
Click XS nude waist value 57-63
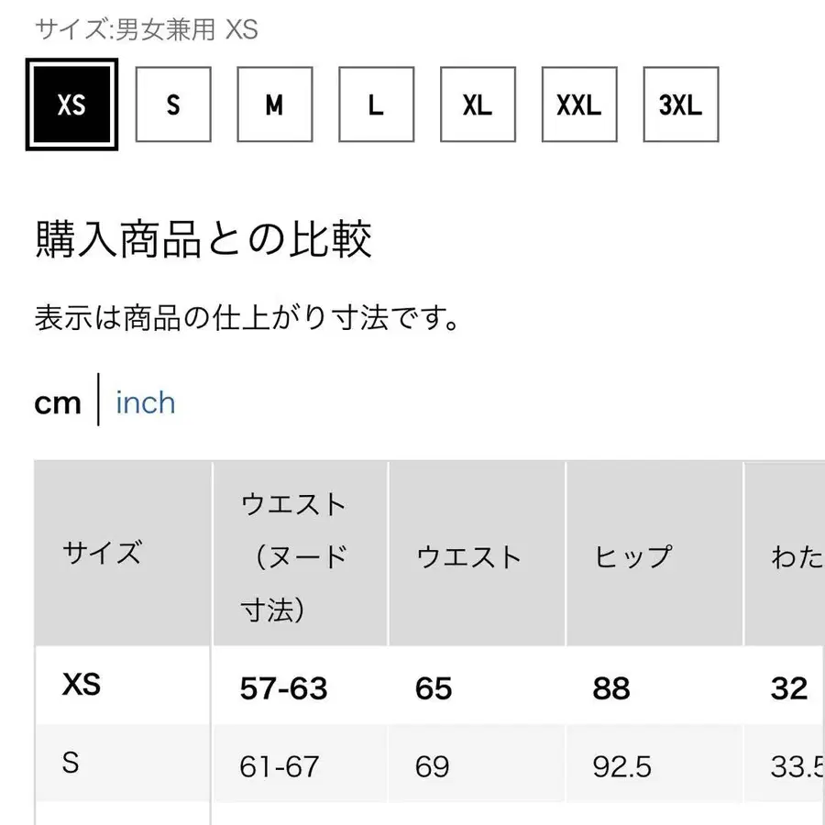[283, 687]
